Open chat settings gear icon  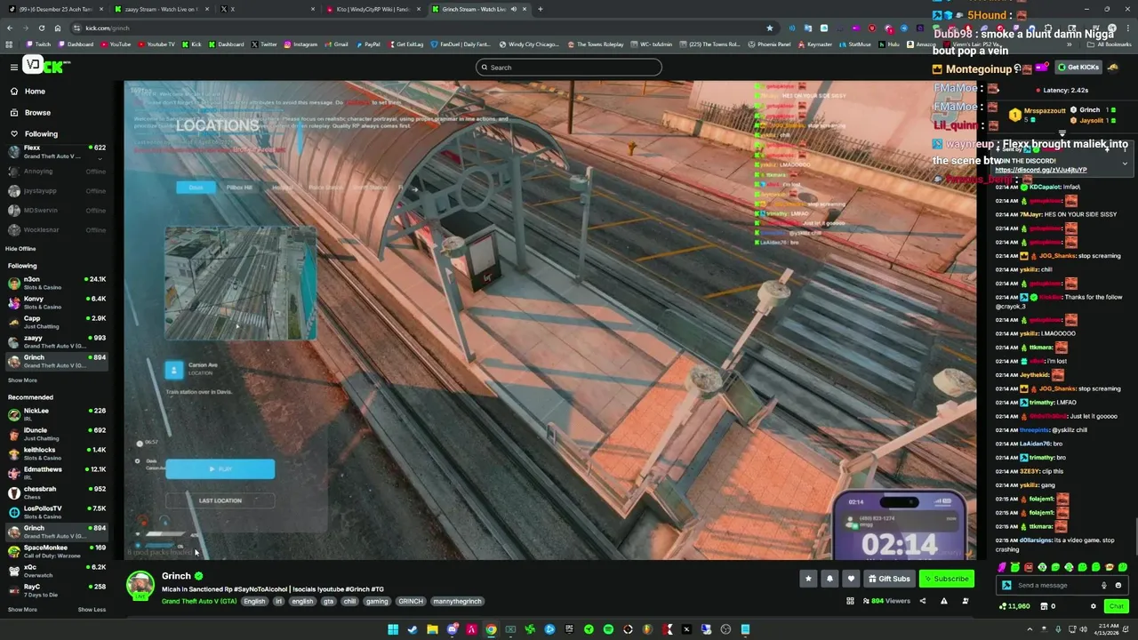(1094, 606)
